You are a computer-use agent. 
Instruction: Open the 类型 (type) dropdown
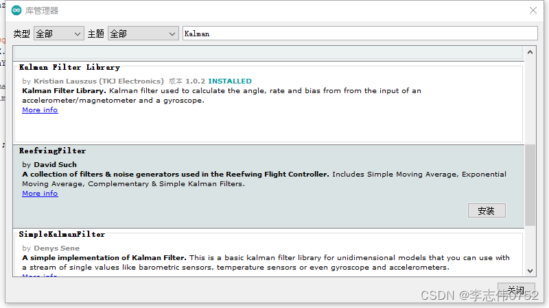coord(59,34)
